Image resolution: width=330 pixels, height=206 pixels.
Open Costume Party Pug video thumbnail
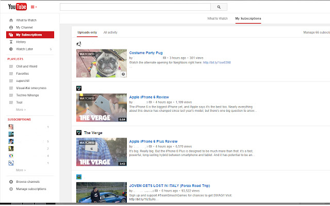pos(102,63)
